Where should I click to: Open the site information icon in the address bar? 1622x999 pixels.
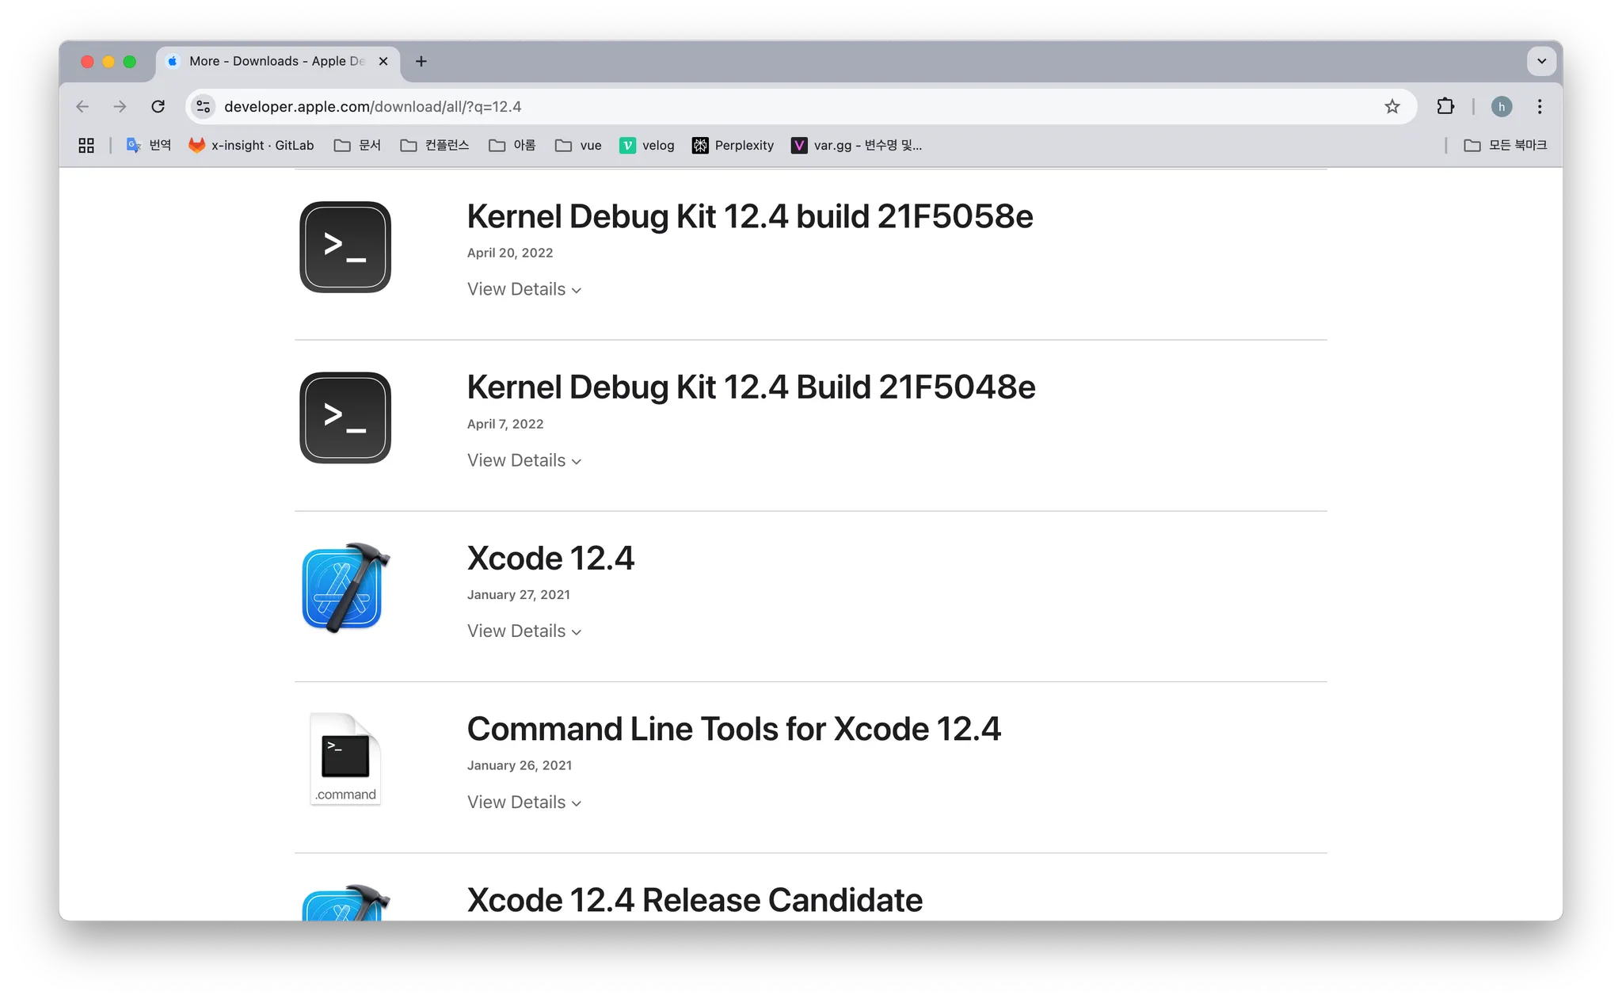coord(204,106)
